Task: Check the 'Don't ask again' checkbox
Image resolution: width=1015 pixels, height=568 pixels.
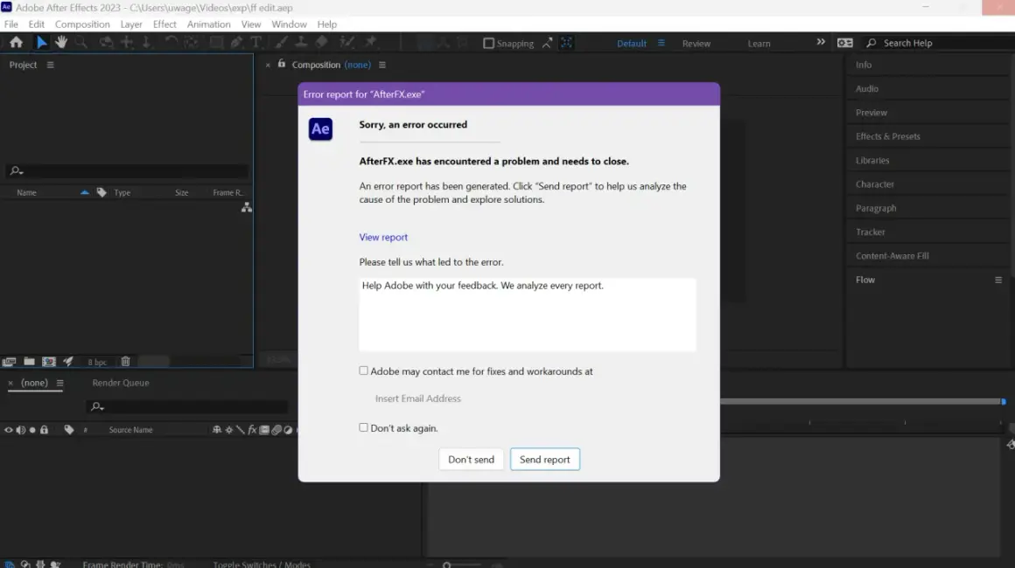Action: click(364, 428)
